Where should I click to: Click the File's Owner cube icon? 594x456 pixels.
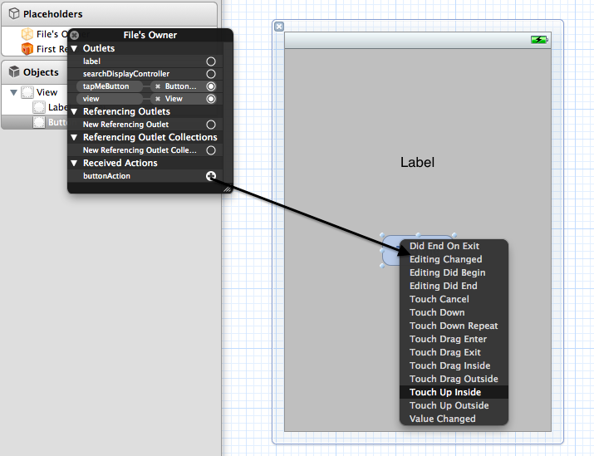click(x=27, y=34)
